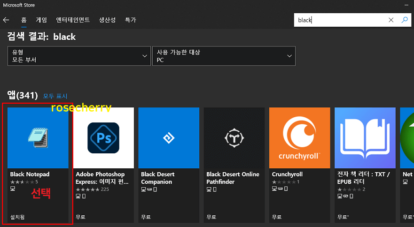Expand the 유형 filter dropdown
Screen dimensions: 414x227
pyautogui.click(x=79, y=56)
